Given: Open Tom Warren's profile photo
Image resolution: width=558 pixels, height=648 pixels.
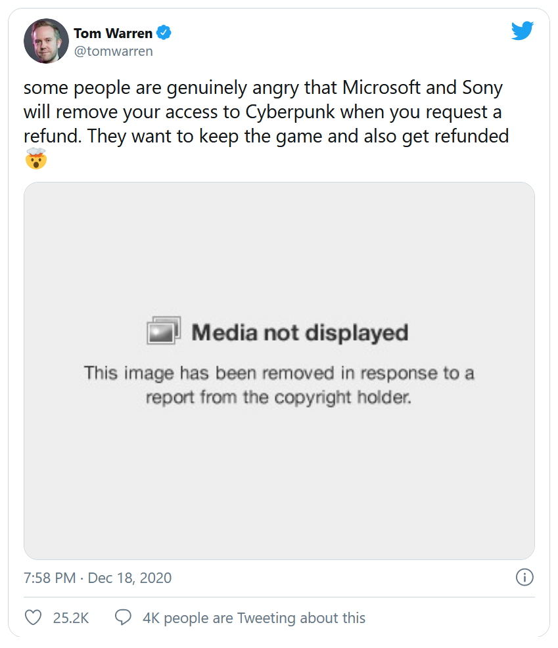Looking at the screenshot, I should pos(46,41).
